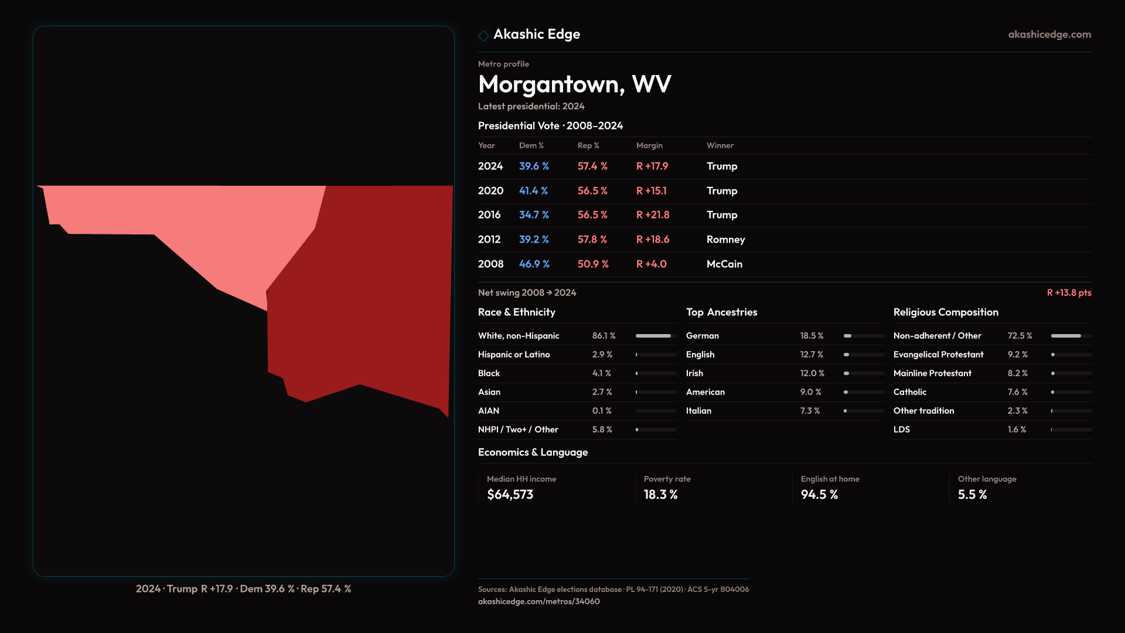
Task: Click the map caption below the map
Action: 243,588
